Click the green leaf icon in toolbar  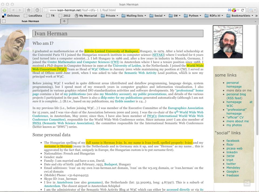[x=5, y=10]
